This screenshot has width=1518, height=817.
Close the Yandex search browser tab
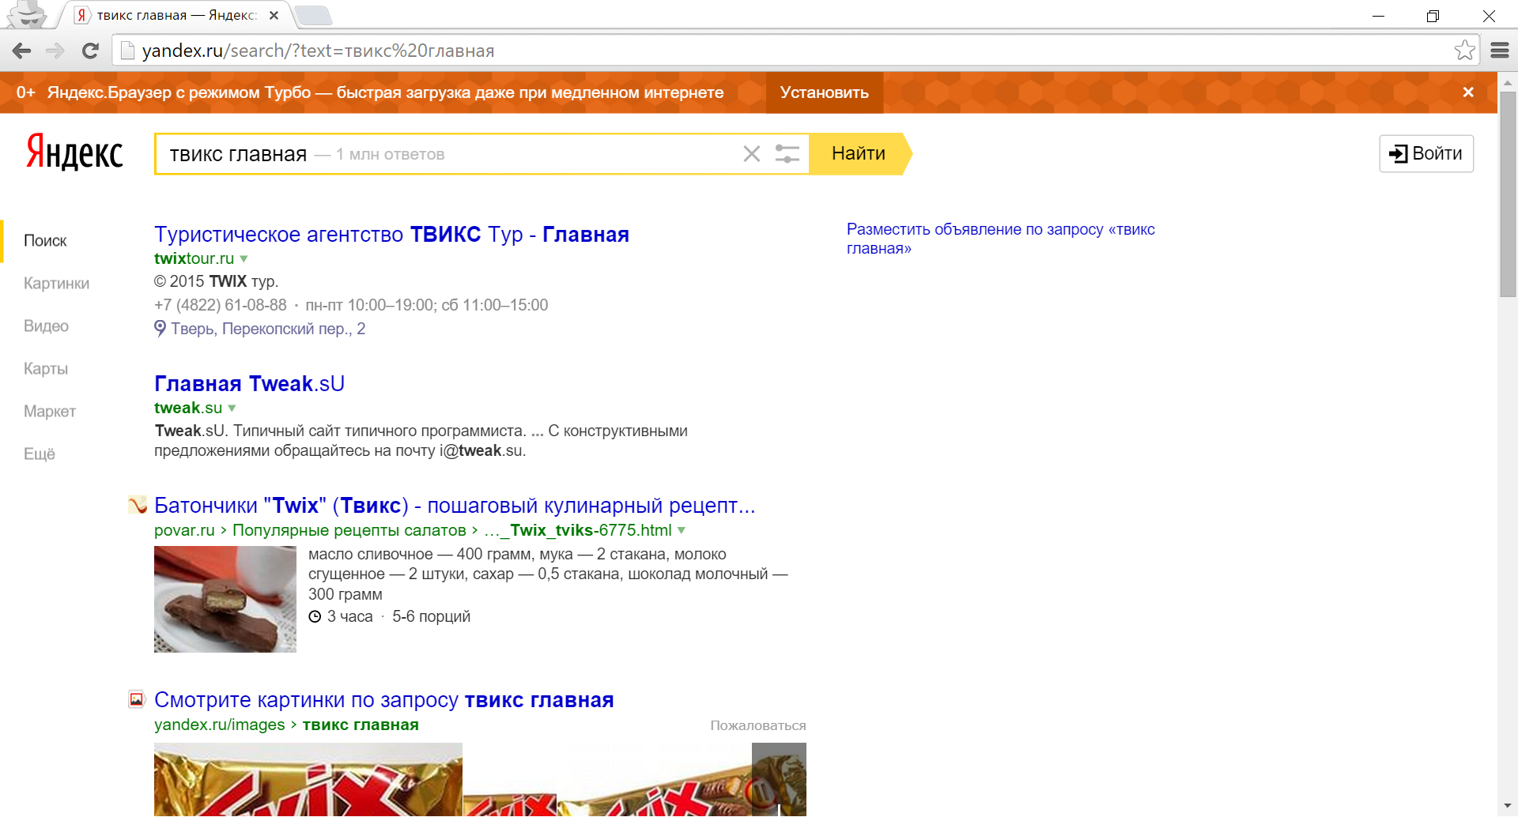pos(274,15)
